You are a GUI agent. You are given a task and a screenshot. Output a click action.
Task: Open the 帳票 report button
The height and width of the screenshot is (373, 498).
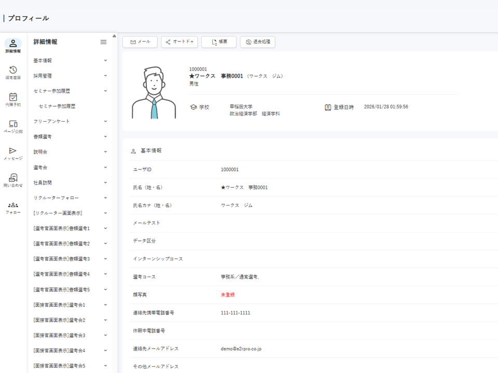[218, 42]
